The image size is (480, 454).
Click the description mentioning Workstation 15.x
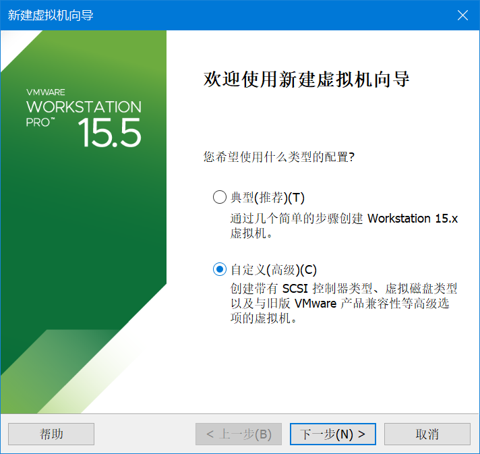344,226
